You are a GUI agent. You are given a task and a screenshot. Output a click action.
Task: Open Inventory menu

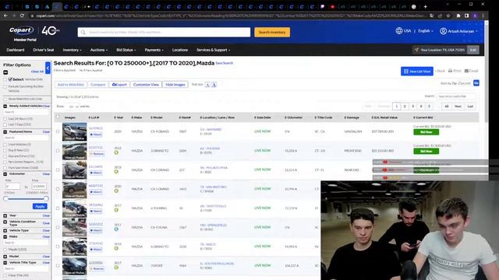(72, 50)
